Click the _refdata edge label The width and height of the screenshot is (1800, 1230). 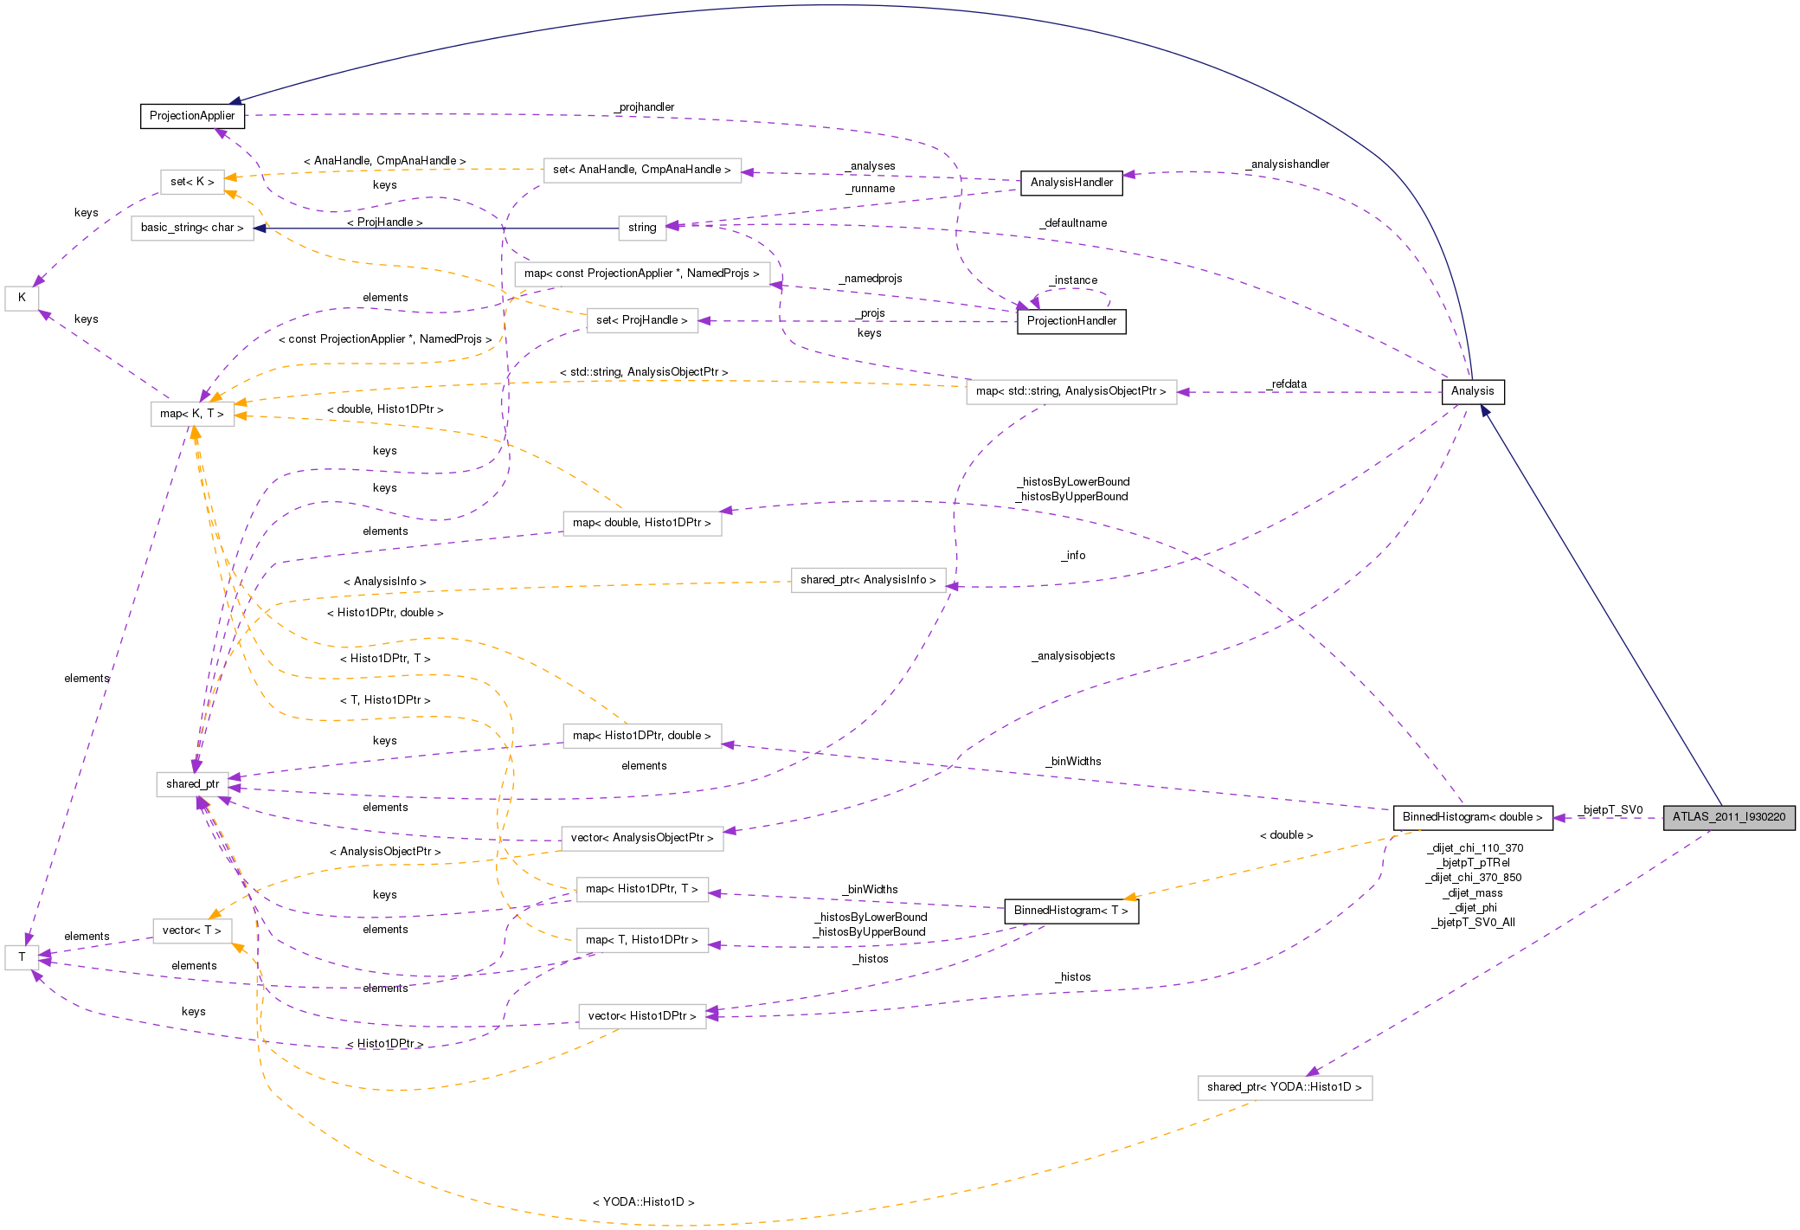[1287, 384]
